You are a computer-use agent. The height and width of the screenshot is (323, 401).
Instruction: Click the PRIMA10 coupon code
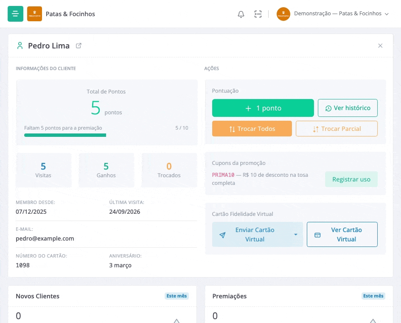click(223, 175)
